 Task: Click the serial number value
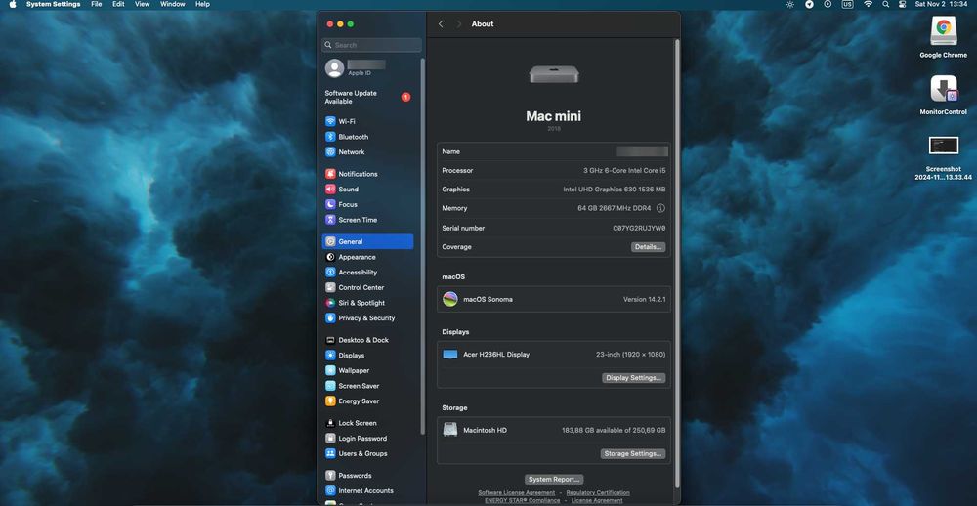pyautogui.click(x=639, y=228)
